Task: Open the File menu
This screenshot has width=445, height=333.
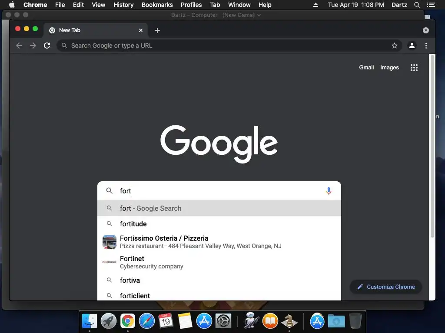Action: (x=60, y=5)
